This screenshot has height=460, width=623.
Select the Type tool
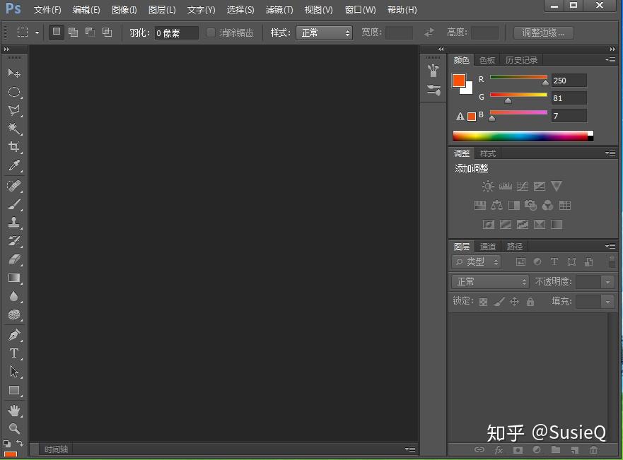point(14,353)
